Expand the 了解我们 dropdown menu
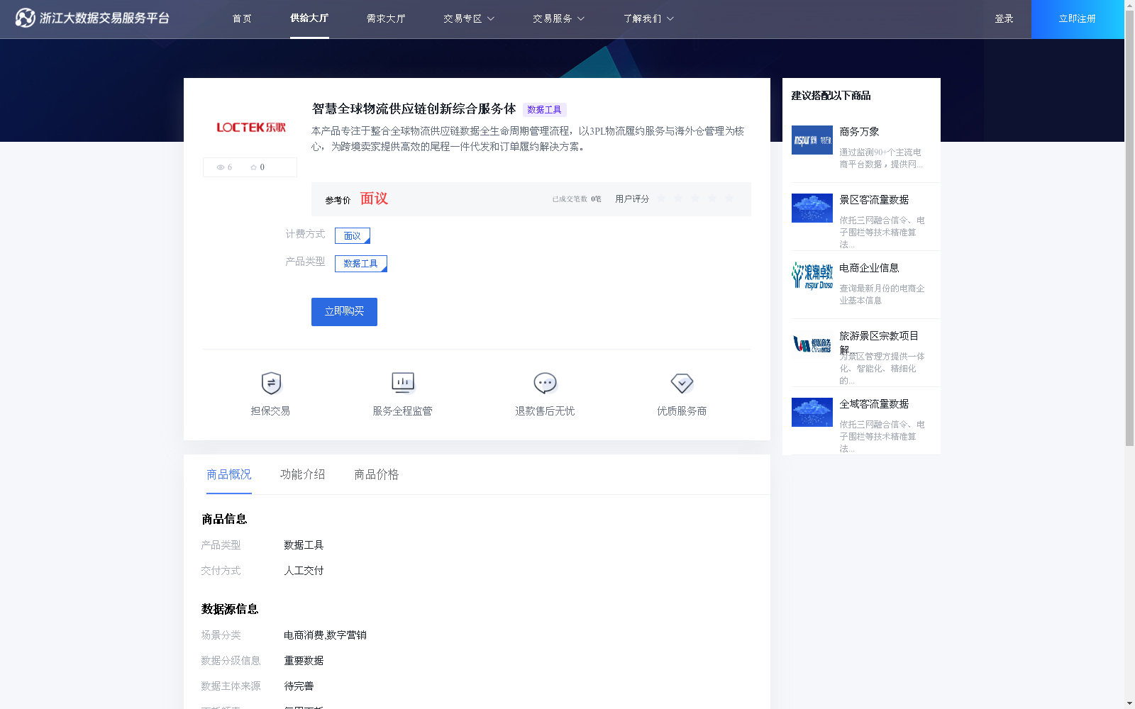The height and width of the screenshot is (709, 1135). (x=648, y=19)
